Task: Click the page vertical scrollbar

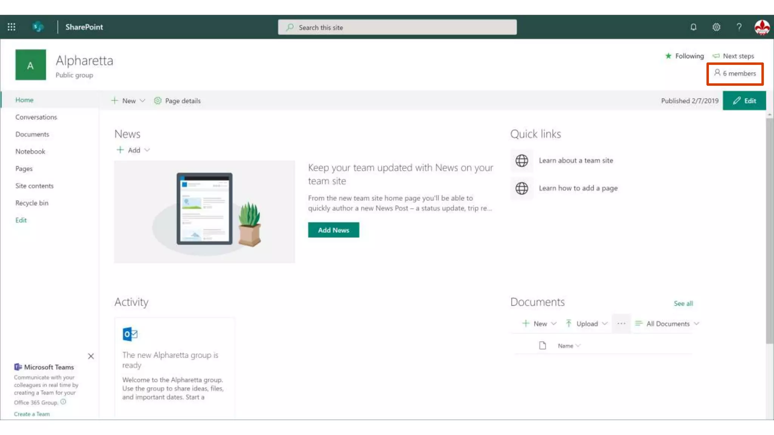Action: click(x=769, y=230)
